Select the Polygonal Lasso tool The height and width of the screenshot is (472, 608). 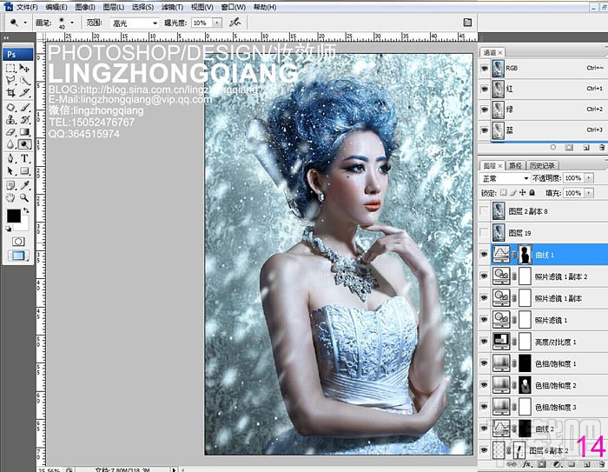(x=10, y=80)
